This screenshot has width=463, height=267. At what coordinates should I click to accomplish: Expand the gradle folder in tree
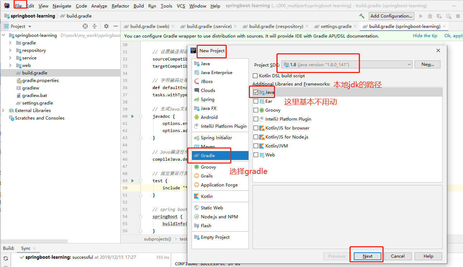[x=10, y=43]
